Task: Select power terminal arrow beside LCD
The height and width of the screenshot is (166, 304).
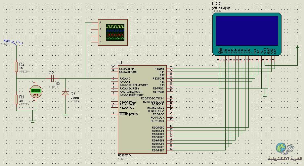Action: [x=297, y=47]
